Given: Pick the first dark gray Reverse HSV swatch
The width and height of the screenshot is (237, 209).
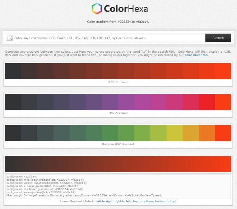Looking at the screenshot, I should coord(13,133).
